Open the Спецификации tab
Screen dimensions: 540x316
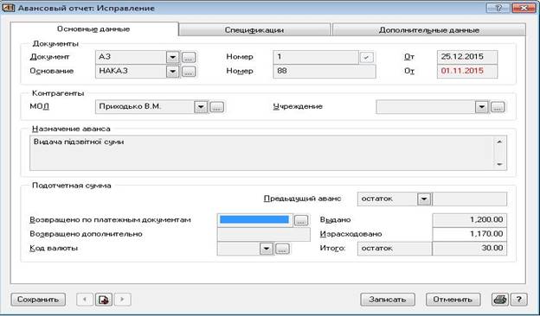[x=254, y=30]
